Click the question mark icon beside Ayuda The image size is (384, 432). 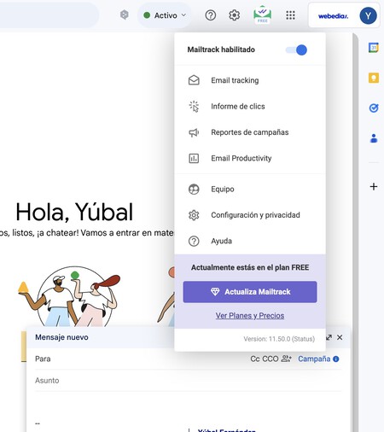pyautogui.click(x=194, y=241)
